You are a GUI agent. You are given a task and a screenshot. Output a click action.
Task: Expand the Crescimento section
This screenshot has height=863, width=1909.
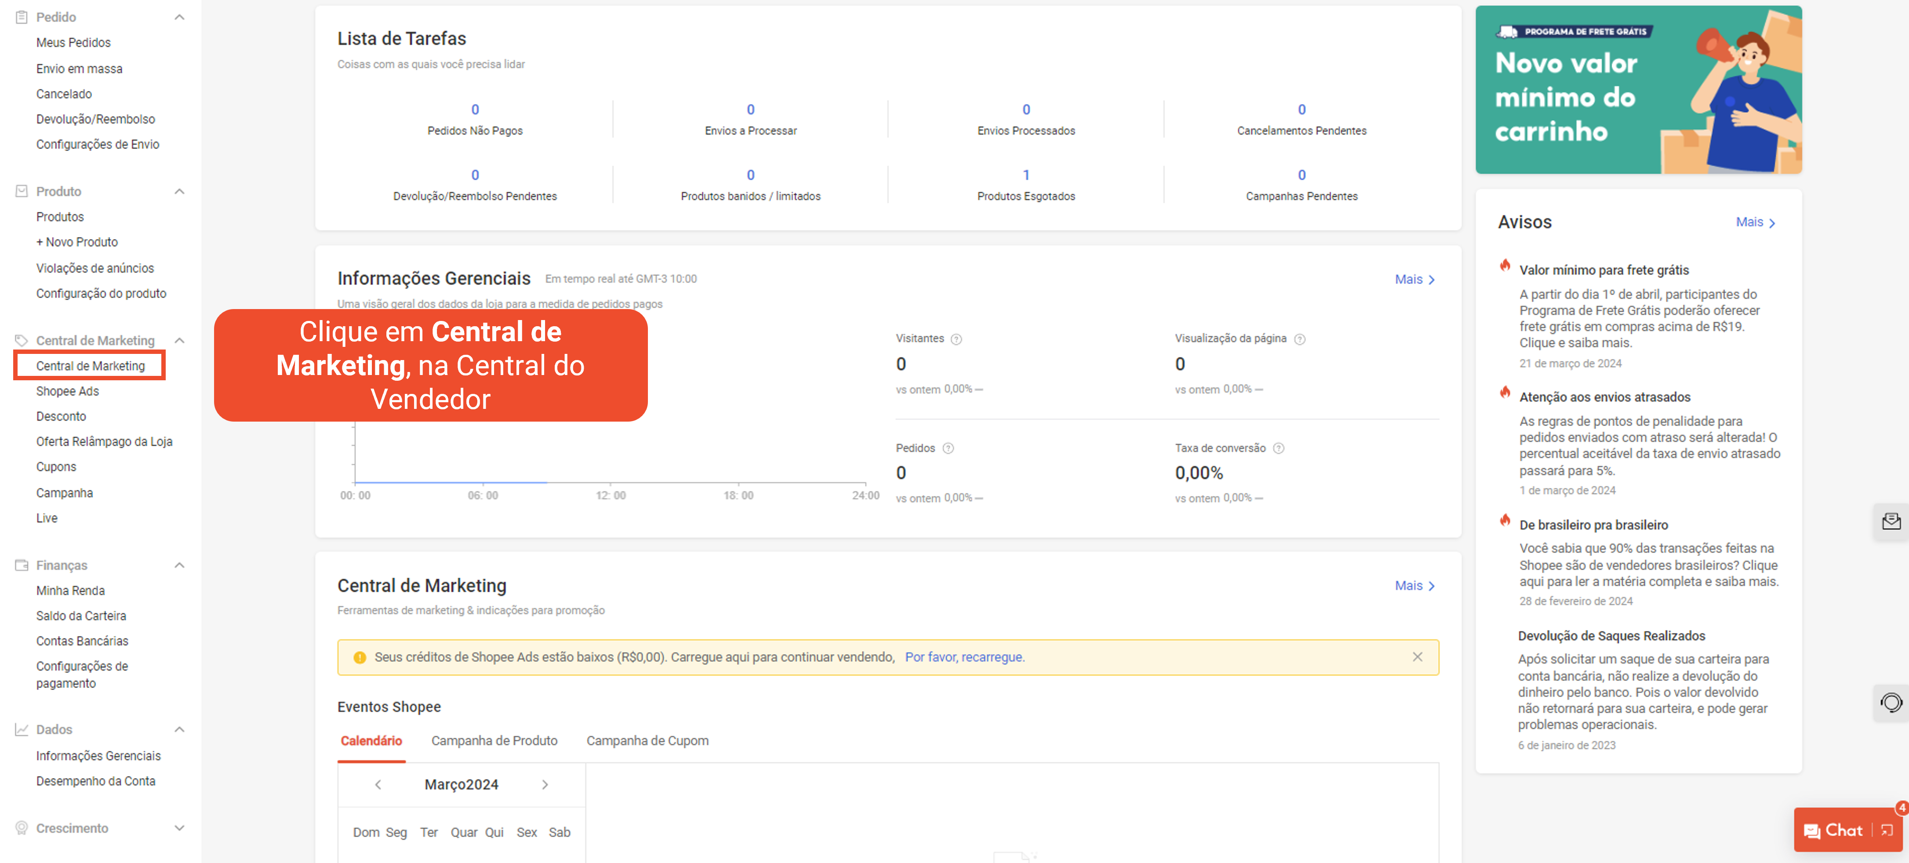[178, 827]
